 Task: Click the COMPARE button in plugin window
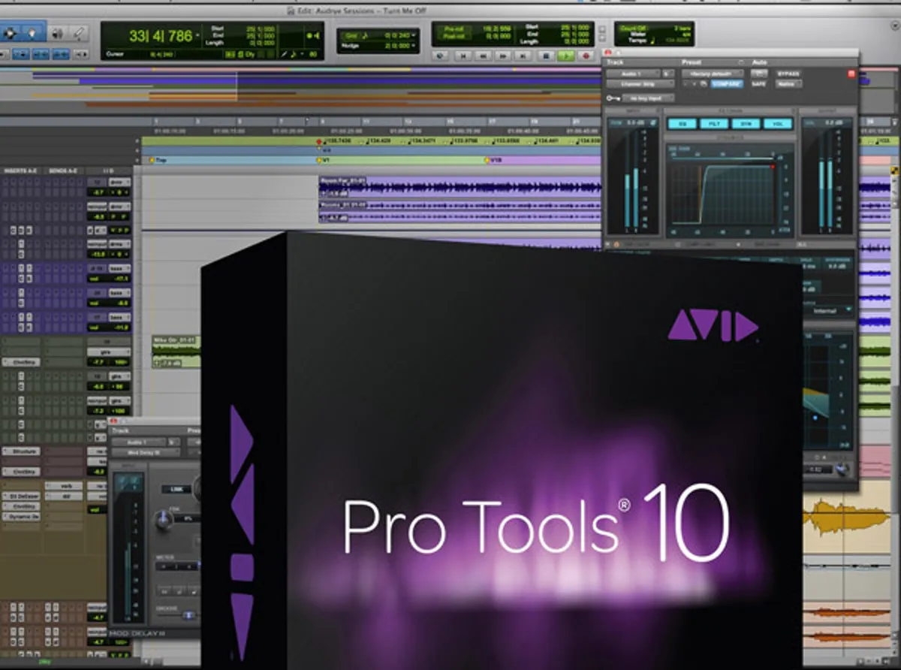[727, 84]
